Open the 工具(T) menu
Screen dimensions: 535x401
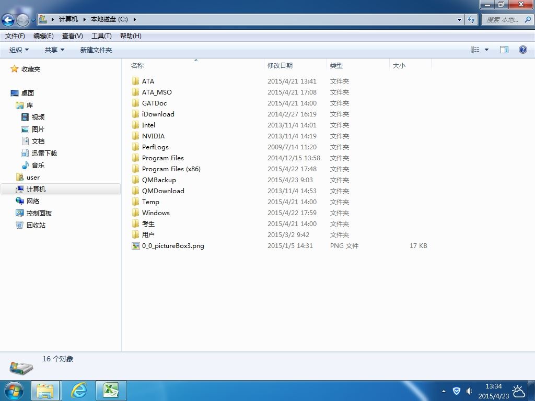point(101,36)
